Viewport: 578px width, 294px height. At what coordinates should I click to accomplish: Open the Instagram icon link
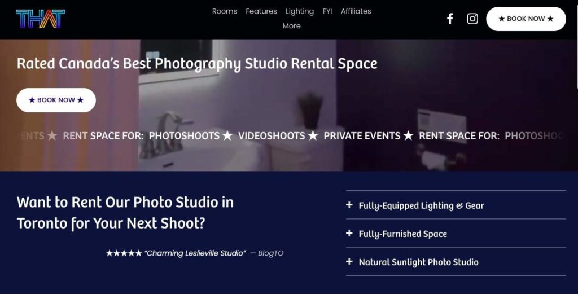pos(472,19)
